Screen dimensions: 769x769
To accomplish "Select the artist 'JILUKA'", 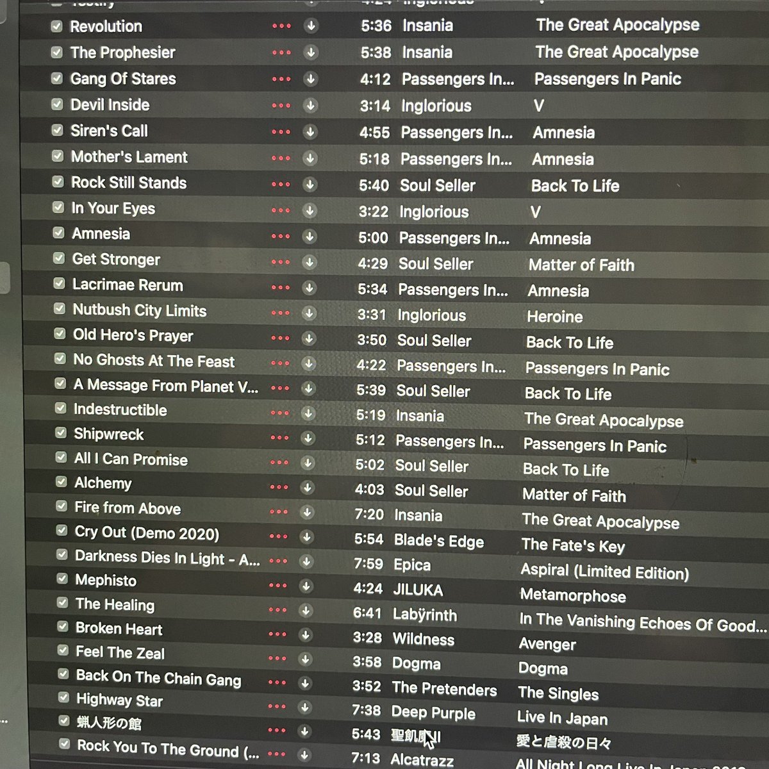I will (x=417, y=590).
